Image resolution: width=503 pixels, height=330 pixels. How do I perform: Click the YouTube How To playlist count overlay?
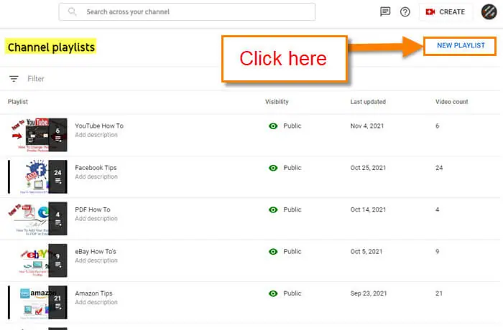pos(57,135)
